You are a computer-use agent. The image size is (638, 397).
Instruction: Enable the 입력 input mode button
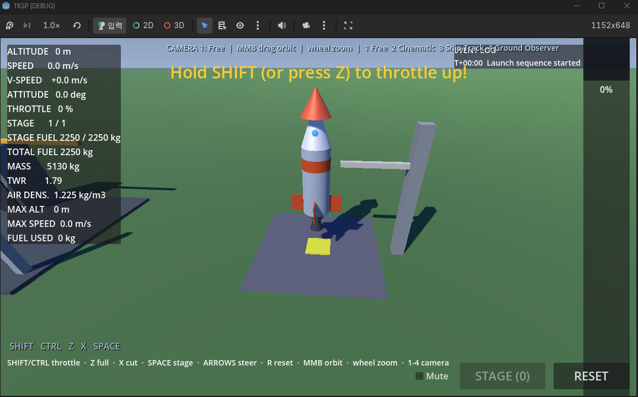tap(110, 25)
